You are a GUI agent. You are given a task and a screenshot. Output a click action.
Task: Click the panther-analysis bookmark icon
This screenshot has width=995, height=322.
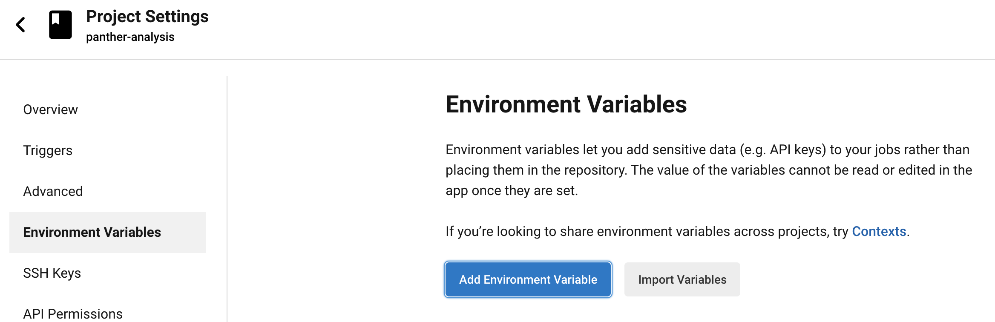coord(62,25)
